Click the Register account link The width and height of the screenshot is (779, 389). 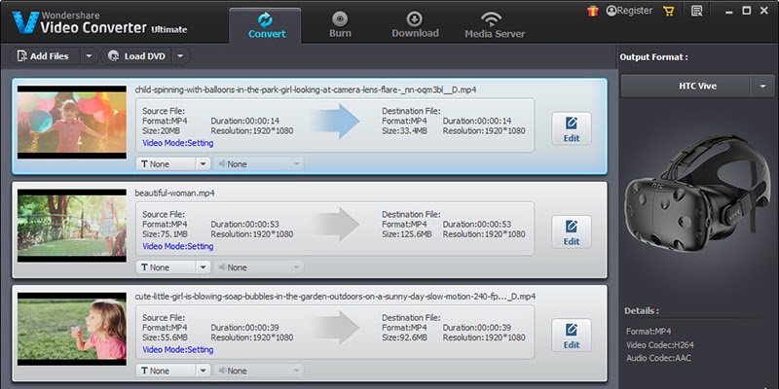pyautogui.click(x=629, y=11)
